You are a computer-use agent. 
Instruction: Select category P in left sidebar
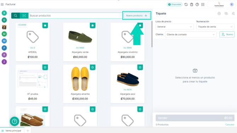[4, 48]
